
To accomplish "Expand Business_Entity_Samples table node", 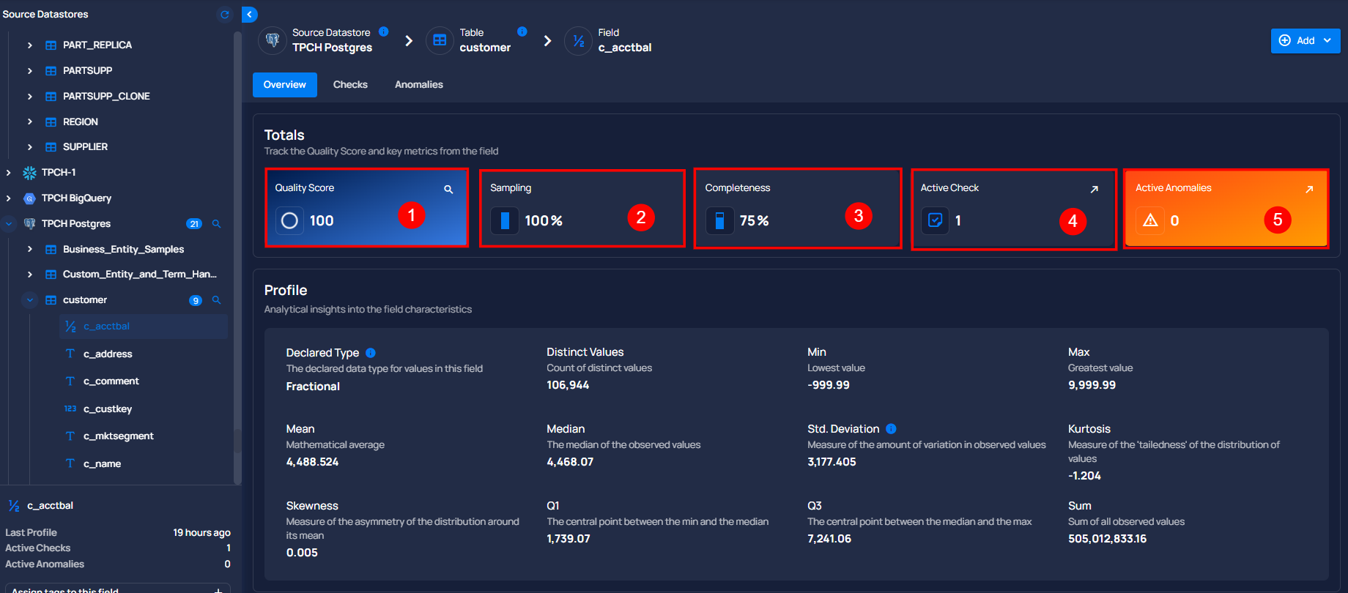I will [29, 250].
